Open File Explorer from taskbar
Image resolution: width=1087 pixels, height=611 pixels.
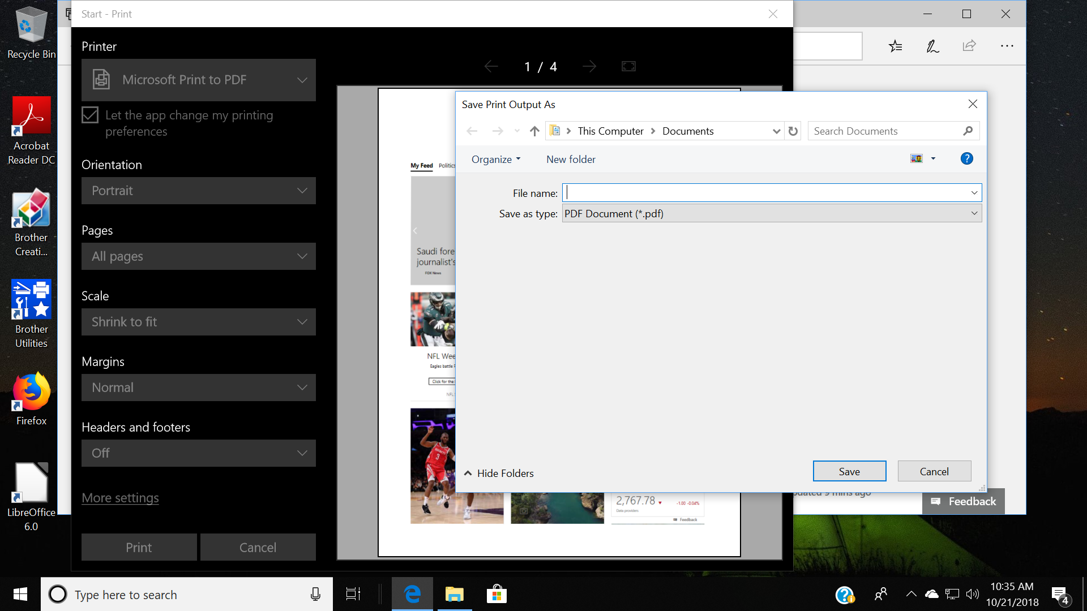click(x=454, y=594)
